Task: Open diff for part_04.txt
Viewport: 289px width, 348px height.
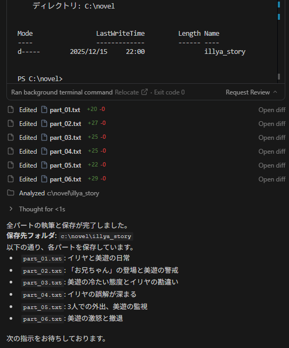Action: pyautogui.click(x=272, y=152)
